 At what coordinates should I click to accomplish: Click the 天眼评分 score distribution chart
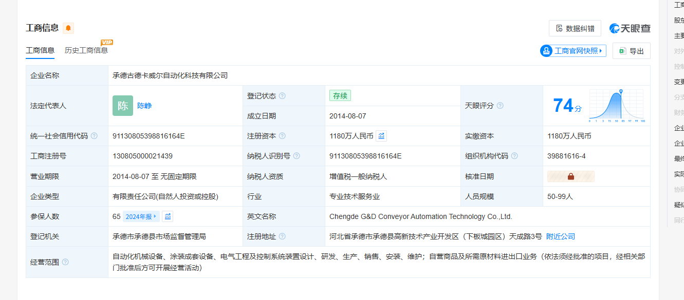[616, 106]
